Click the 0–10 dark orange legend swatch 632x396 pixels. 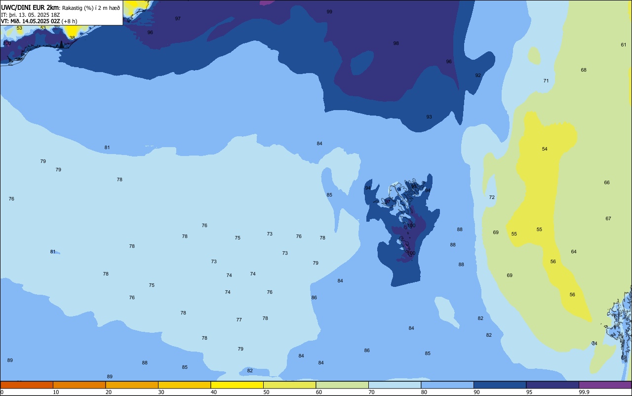(27, 385)
